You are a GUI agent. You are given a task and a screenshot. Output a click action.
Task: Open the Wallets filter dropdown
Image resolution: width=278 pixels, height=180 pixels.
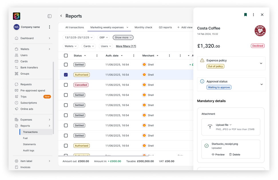[x=70, y=46]
